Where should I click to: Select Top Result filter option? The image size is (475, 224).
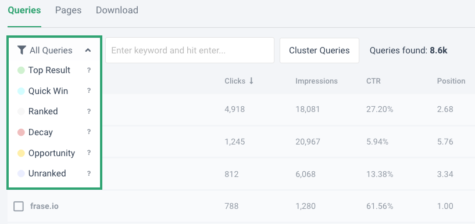49,70
